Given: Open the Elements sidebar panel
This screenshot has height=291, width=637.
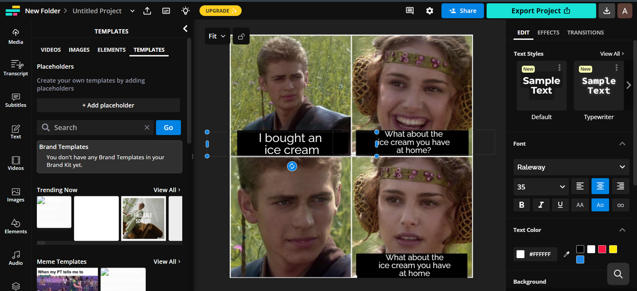Looking at the screenshot, I should (15, 226).
